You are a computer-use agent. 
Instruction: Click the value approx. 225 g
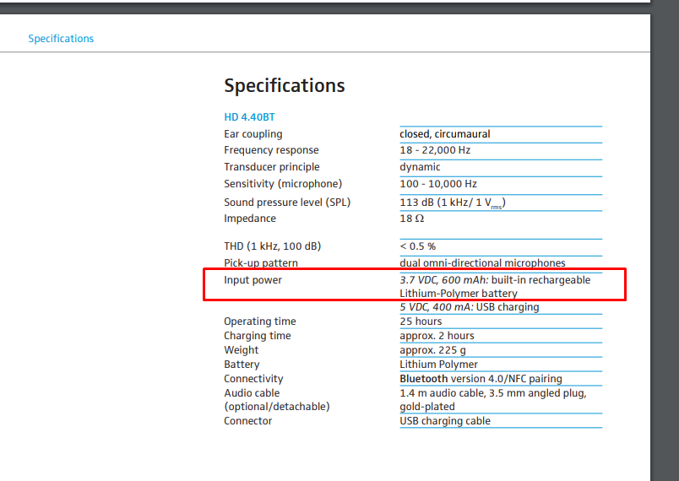tap(432, 350)
